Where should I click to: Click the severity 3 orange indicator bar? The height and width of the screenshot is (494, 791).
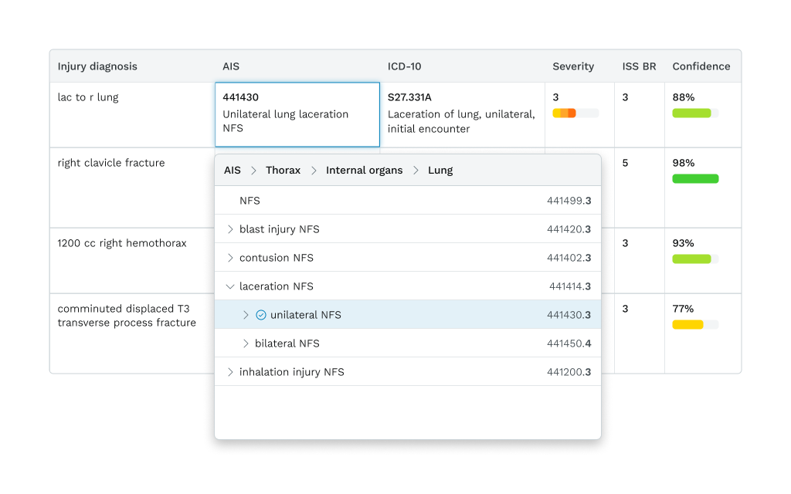(x=565, y=113)
